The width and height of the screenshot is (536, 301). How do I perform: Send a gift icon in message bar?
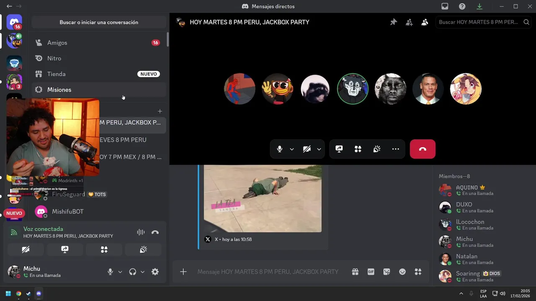355,272
